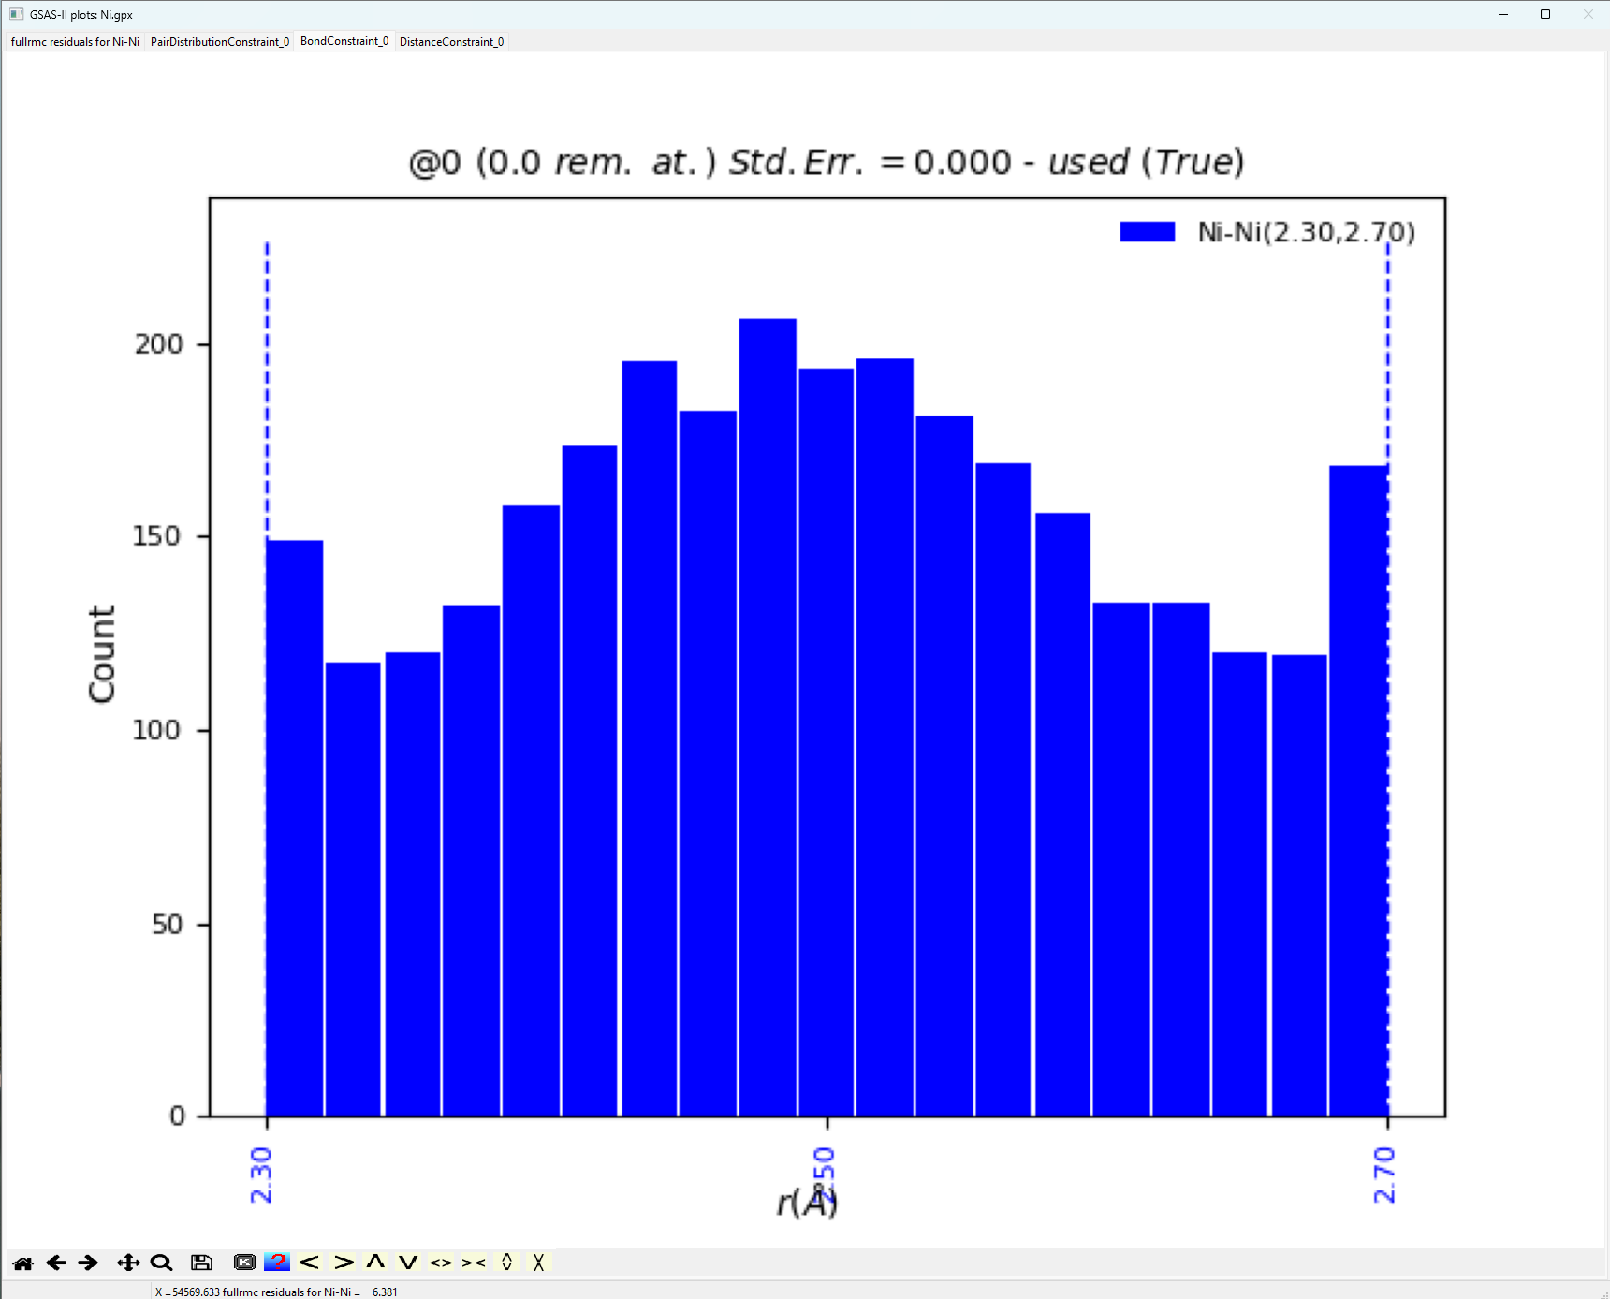Reset plot to original home view
1610x1299 pixels.
point(23,1263)
